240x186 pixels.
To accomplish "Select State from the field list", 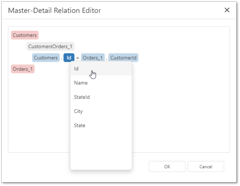I will pos(80,125).
